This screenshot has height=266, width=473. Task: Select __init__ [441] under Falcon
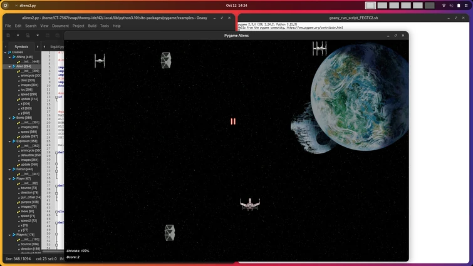pos(30,174)
